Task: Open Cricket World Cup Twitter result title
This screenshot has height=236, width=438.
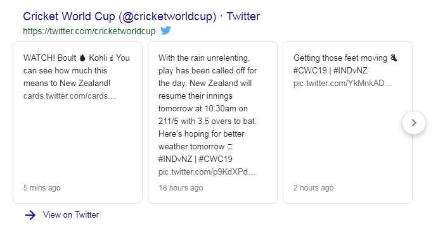Action: pos(141,16)
